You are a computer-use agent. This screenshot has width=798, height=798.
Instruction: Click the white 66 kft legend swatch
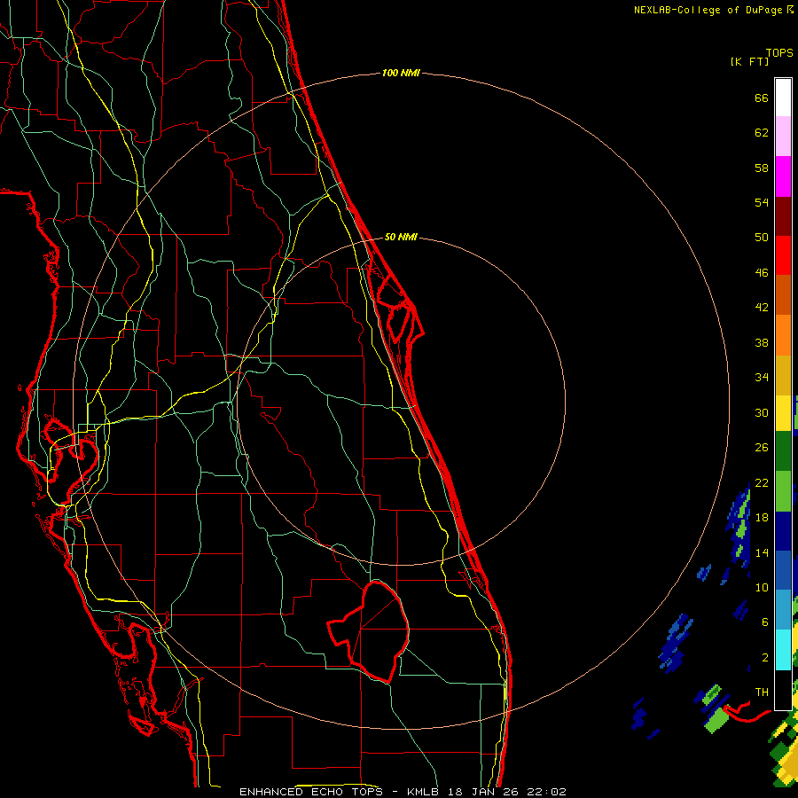pos(783,98)
